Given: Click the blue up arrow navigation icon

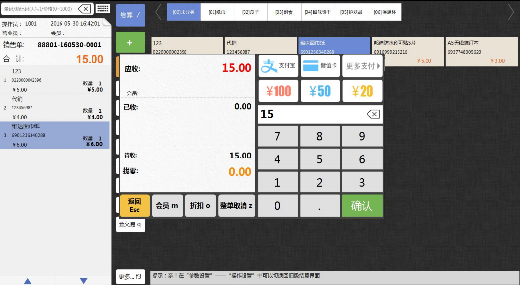Looking at the screenshot, I should pos(28,281).
